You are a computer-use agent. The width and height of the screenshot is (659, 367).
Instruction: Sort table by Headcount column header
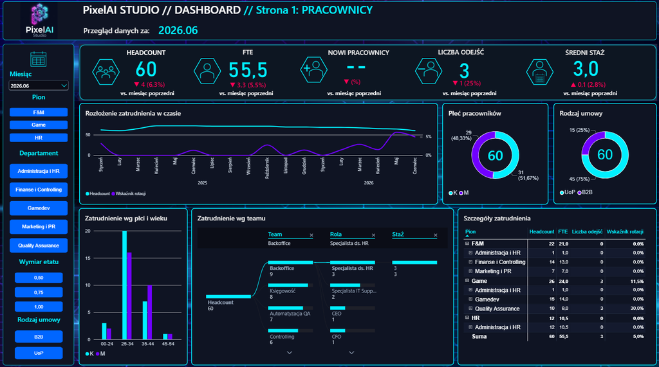pyautogui.click(x=541, y=232)
